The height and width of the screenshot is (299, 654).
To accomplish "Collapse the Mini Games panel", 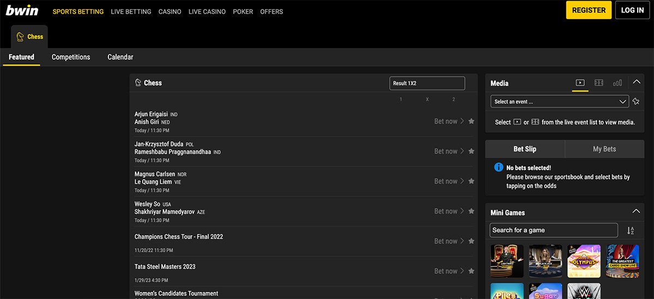I will 636,211.
